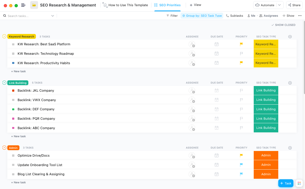Click the yellow folder icon beside the title

pyautogui.click(x=34, y=5)
